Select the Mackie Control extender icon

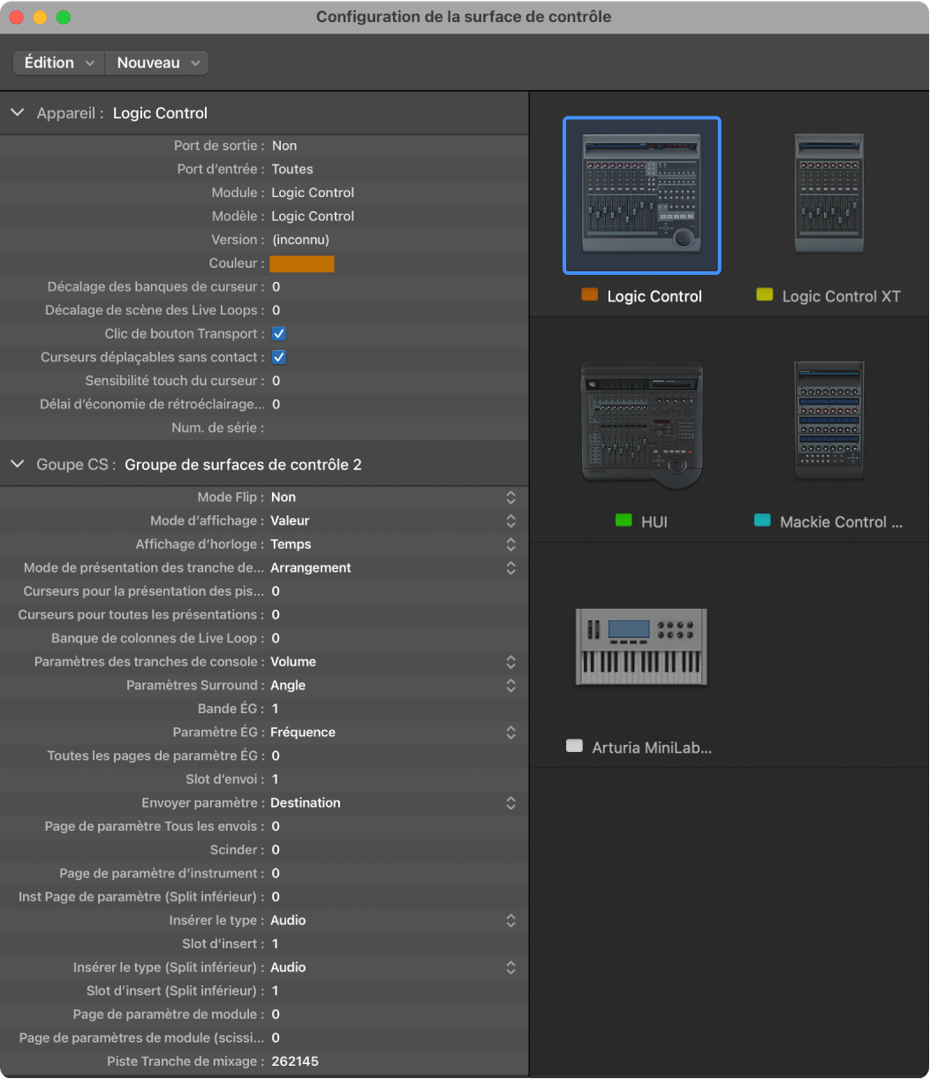pos(828,421)
